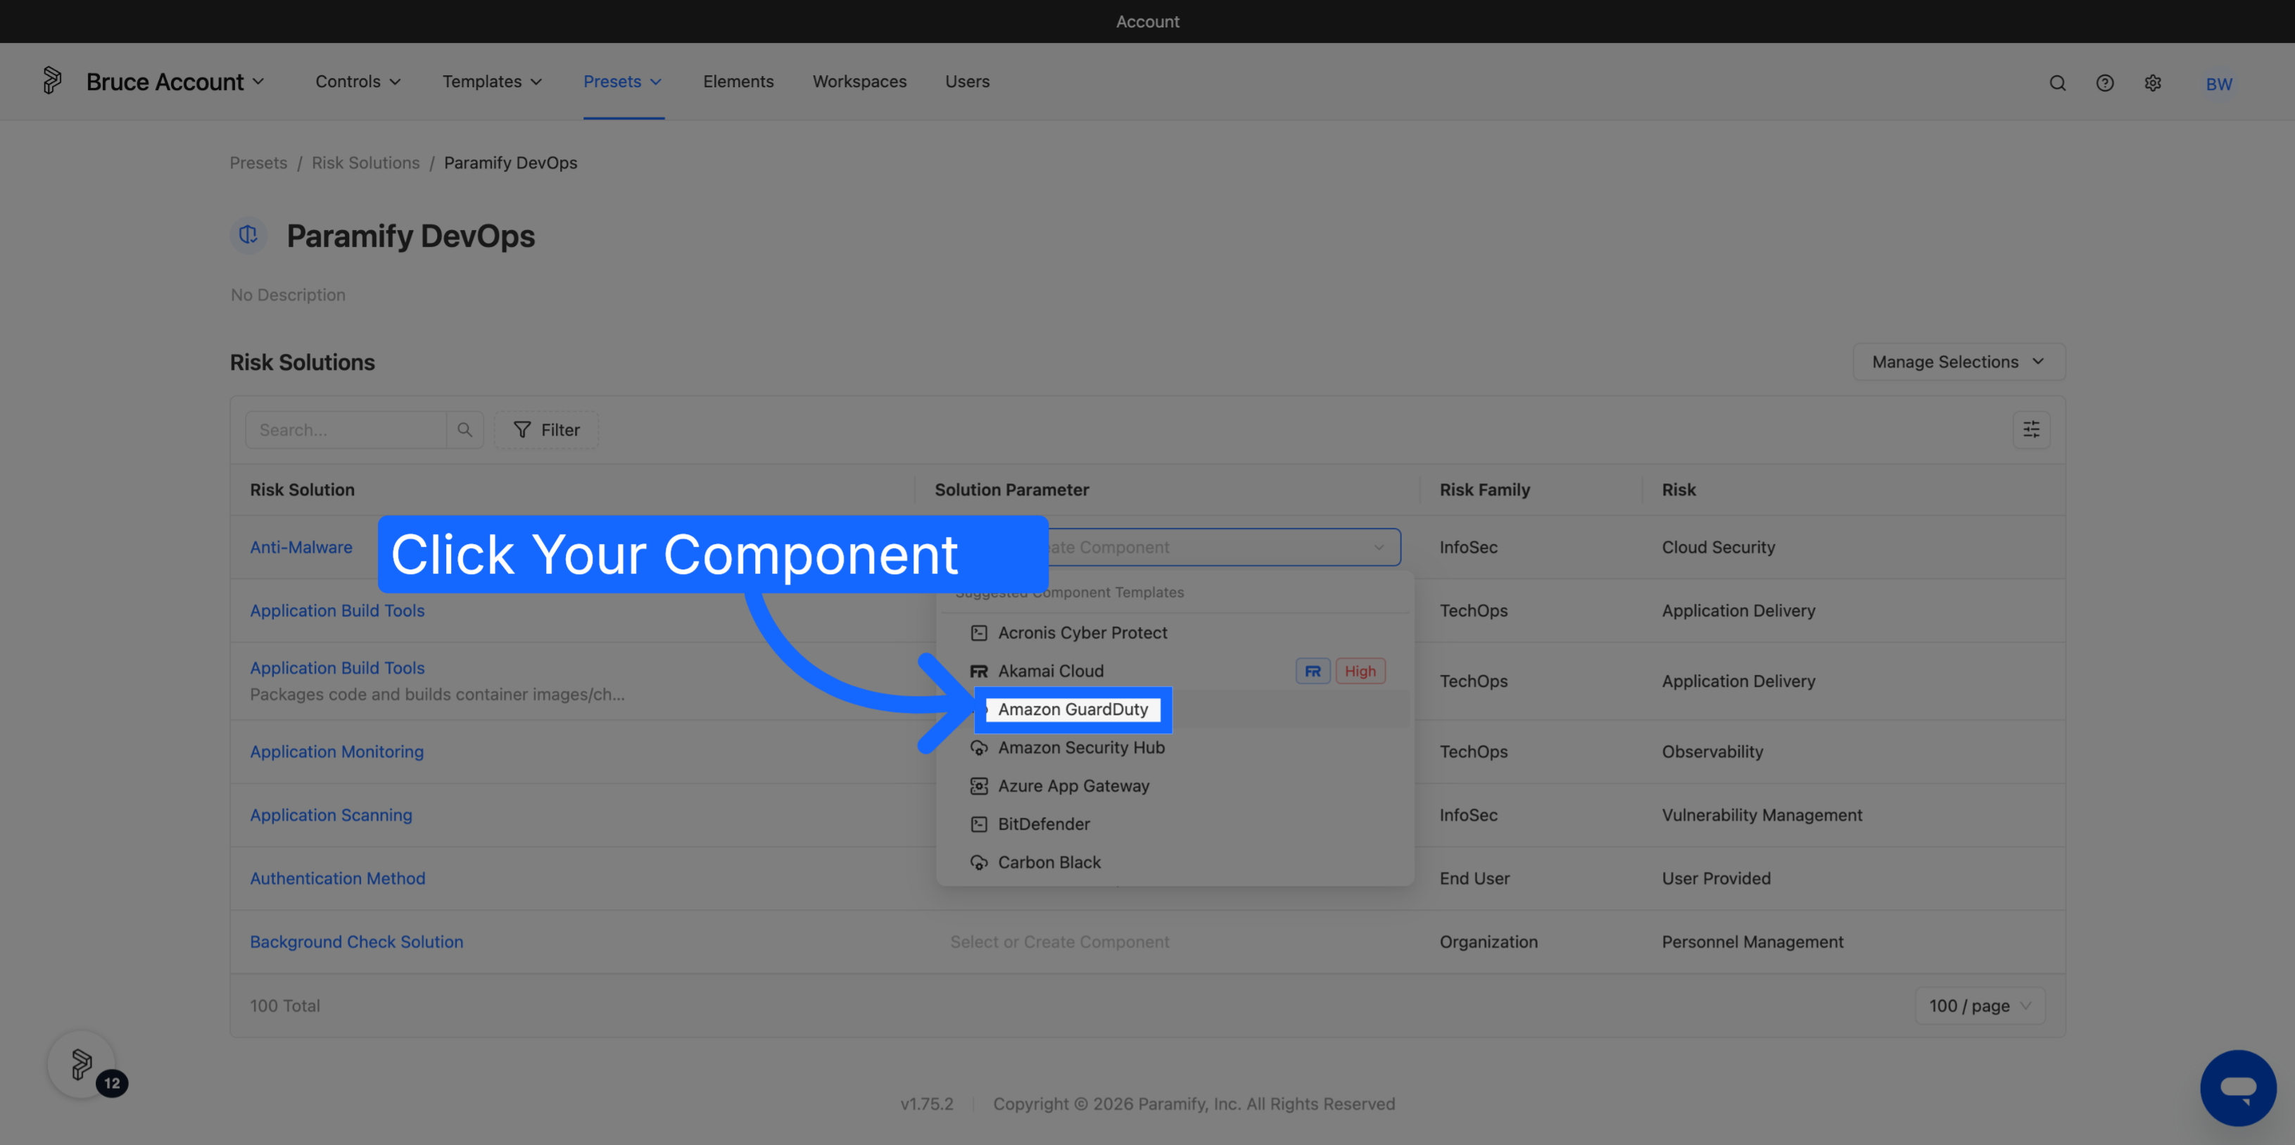Click the Paramify DevOps breadcrumb text
The image size is (2295, 1145).
tap(510, 163)
